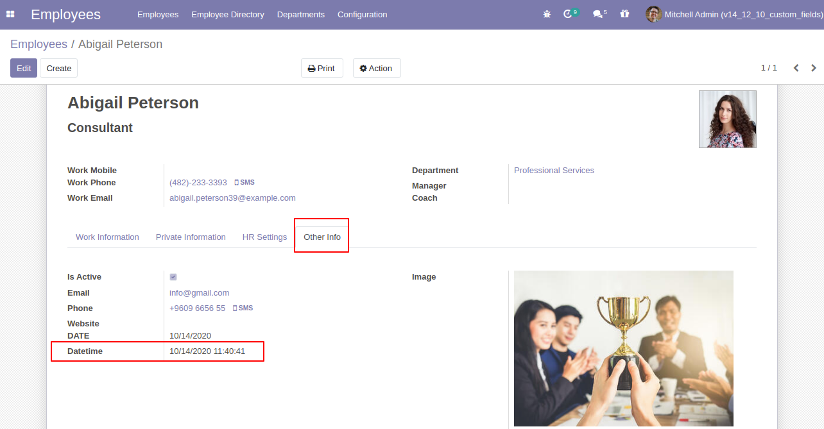Click the Edit button

(x=24, y=68)
